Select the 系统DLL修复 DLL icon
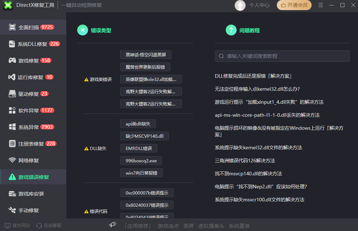358x231 pixels. 12,44
